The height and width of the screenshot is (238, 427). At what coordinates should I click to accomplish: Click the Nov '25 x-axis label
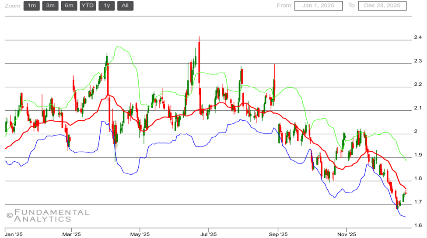(x=346, y=234)
